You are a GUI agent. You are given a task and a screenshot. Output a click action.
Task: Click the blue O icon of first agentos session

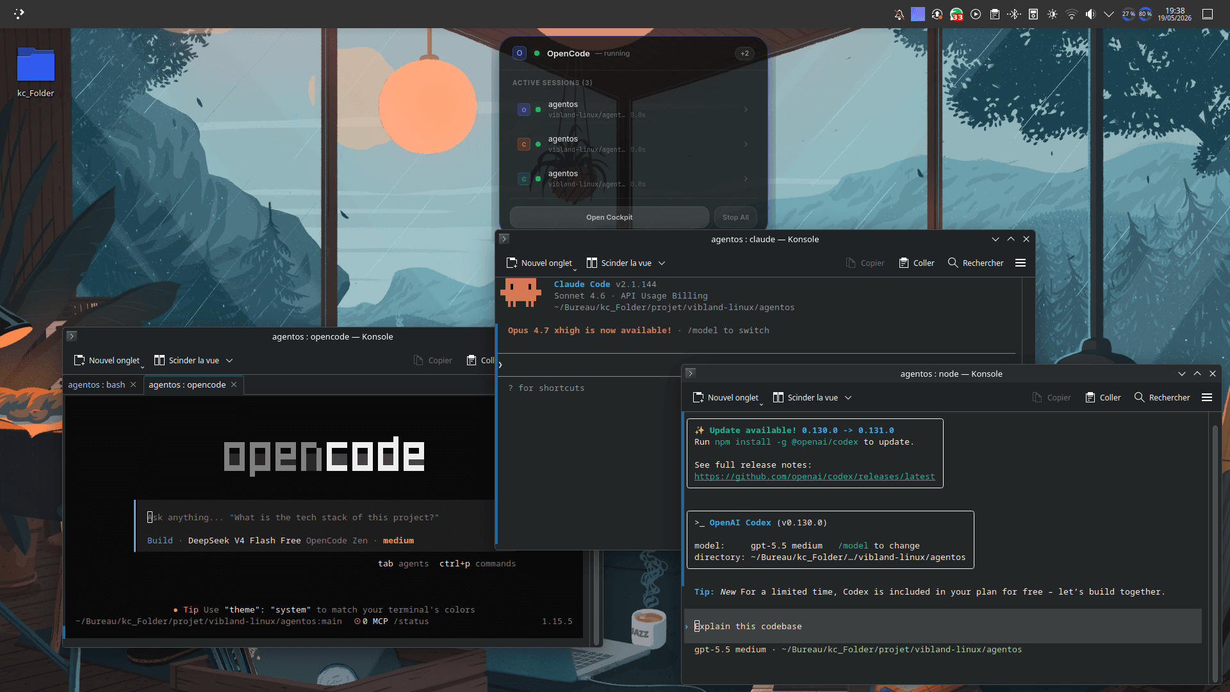tap(523, 110)
